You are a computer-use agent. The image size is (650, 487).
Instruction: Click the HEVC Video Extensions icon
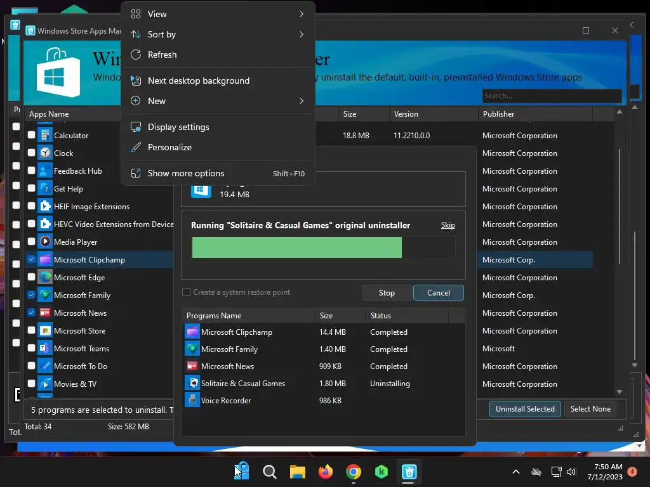(x=45, y=224)
